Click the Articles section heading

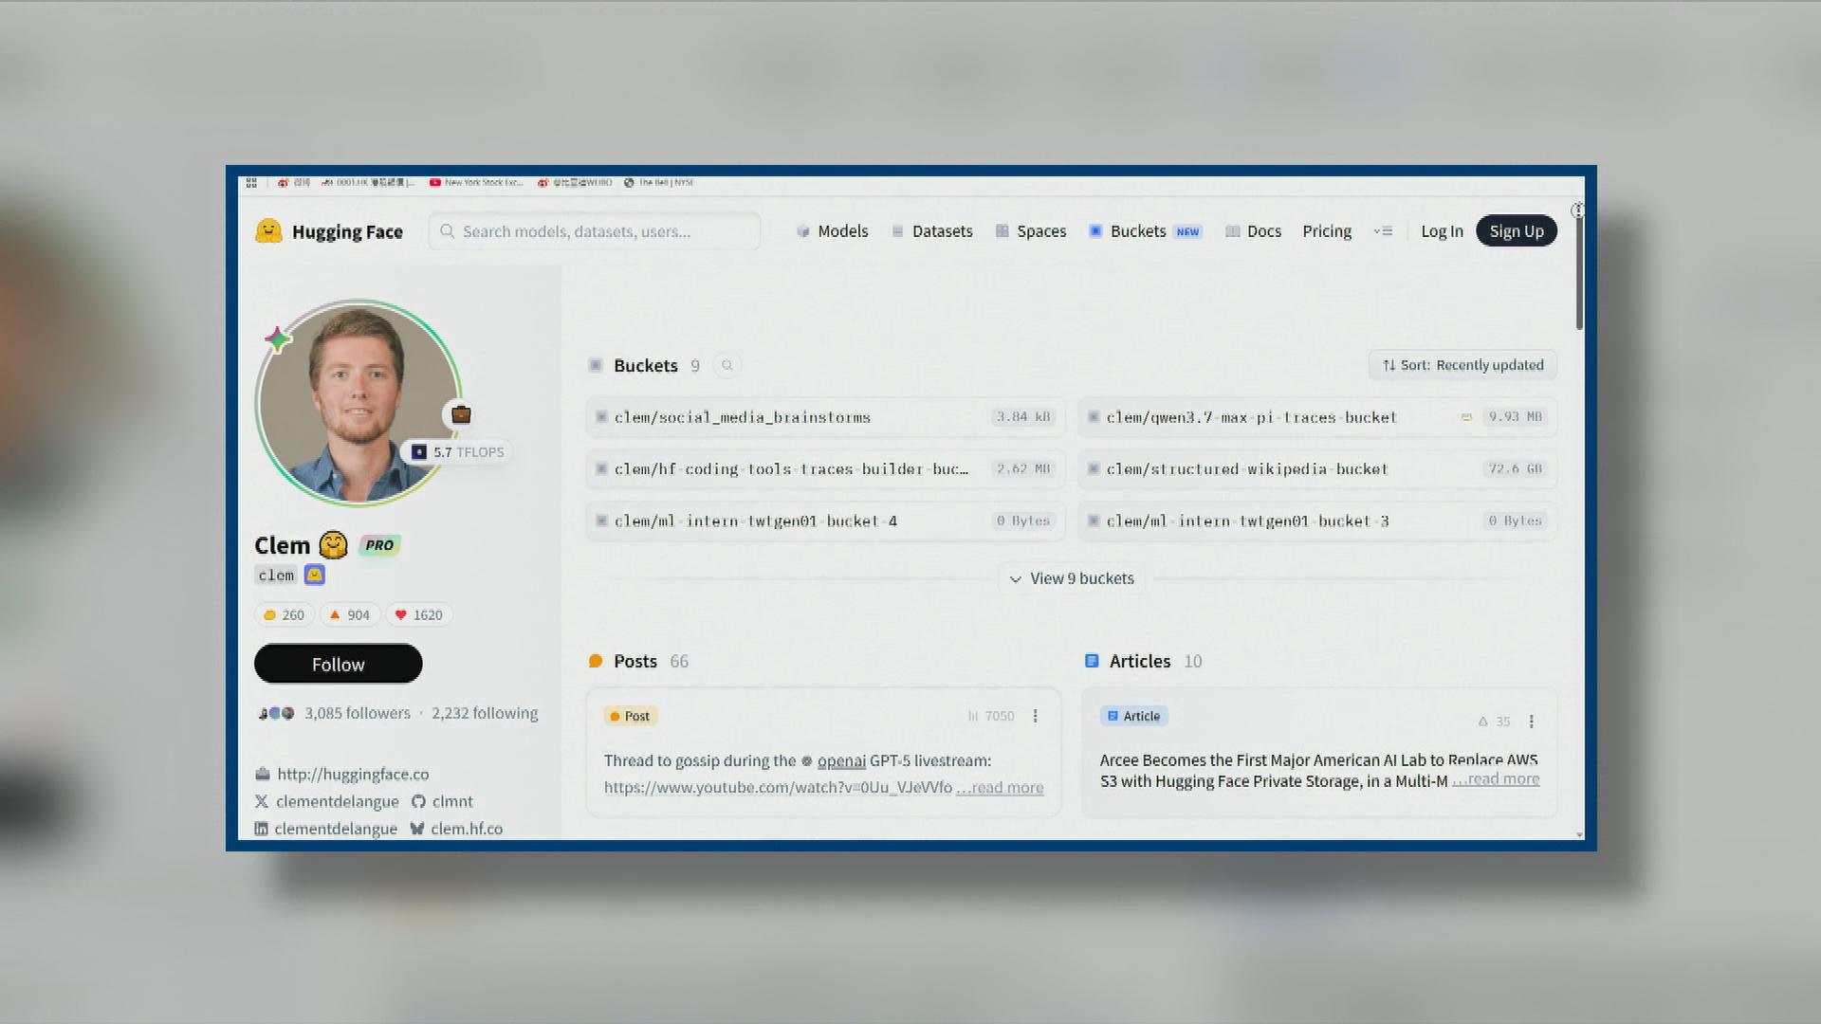coord(1140,661)
